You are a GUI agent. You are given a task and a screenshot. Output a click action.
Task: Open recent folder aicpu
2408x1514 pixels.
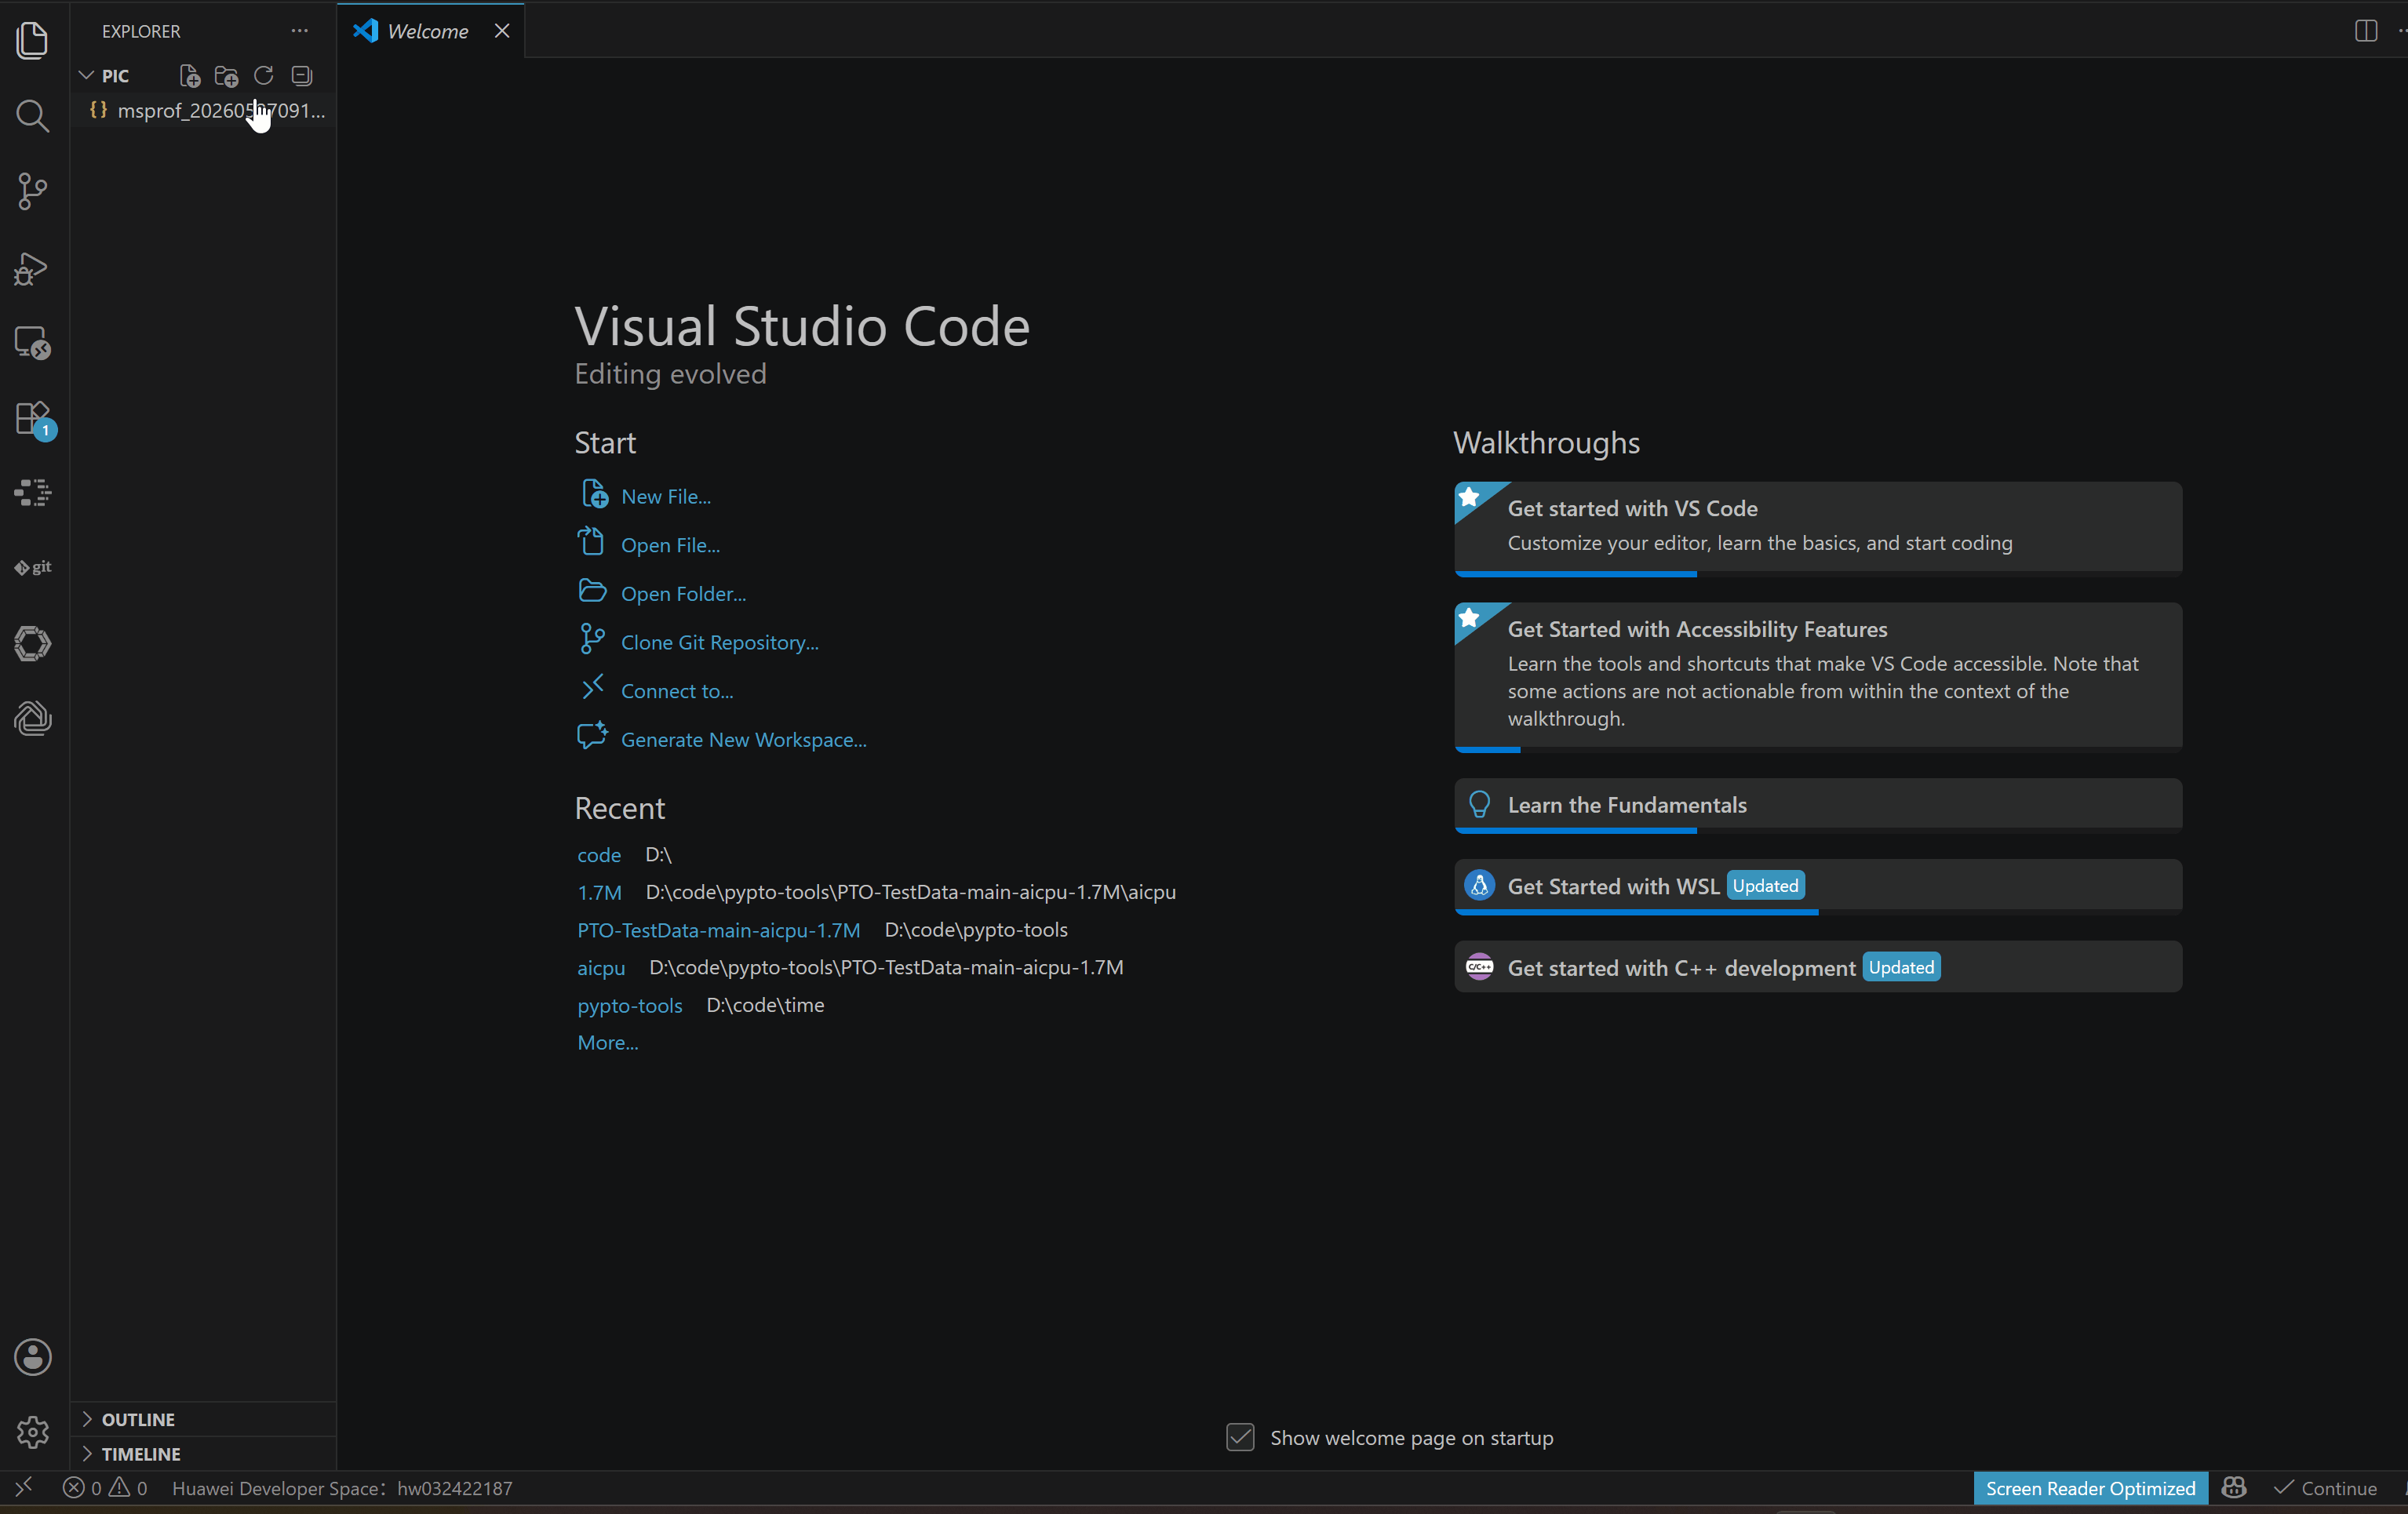click(601, 968)
